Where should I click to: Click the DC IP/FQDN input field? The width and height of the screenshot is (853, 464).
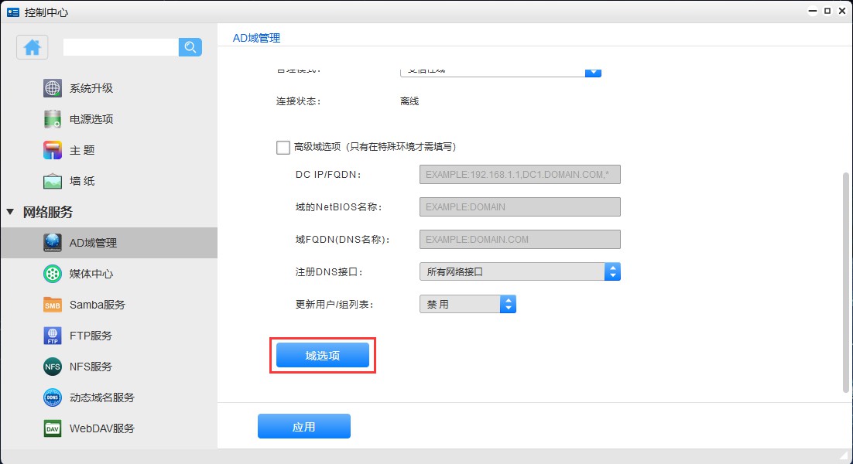[x=519, y=175]
